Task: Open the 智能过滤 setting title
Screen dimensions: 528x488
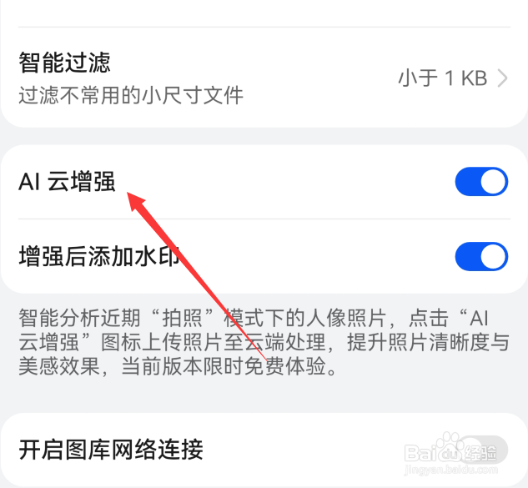Action: [x=65, y=63]
